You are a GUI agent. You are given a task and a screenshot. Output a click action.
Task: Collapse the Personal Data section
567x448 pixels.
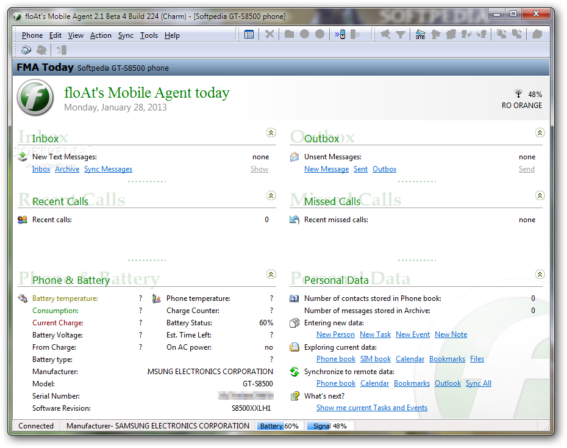540,274
